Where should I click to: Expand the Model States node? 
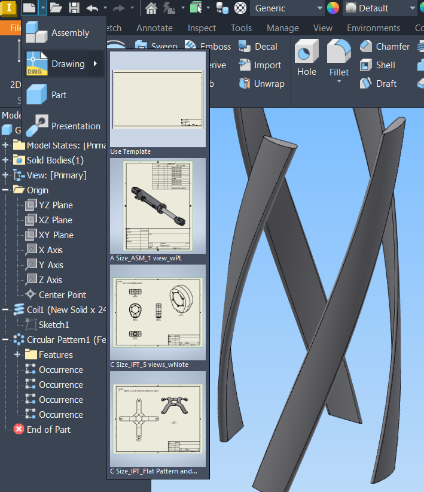coord(5,145)
